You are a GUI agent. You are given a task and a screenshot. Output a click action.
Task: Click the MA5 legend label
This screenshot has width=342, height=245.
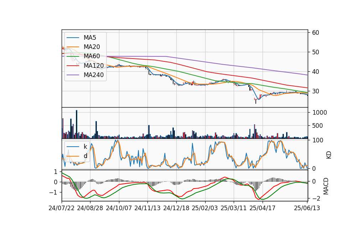90,38
